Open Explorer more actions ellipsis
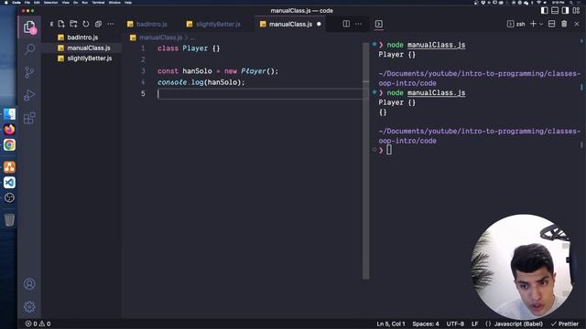Screen dimensions: 586x329 tap(111, 24)
